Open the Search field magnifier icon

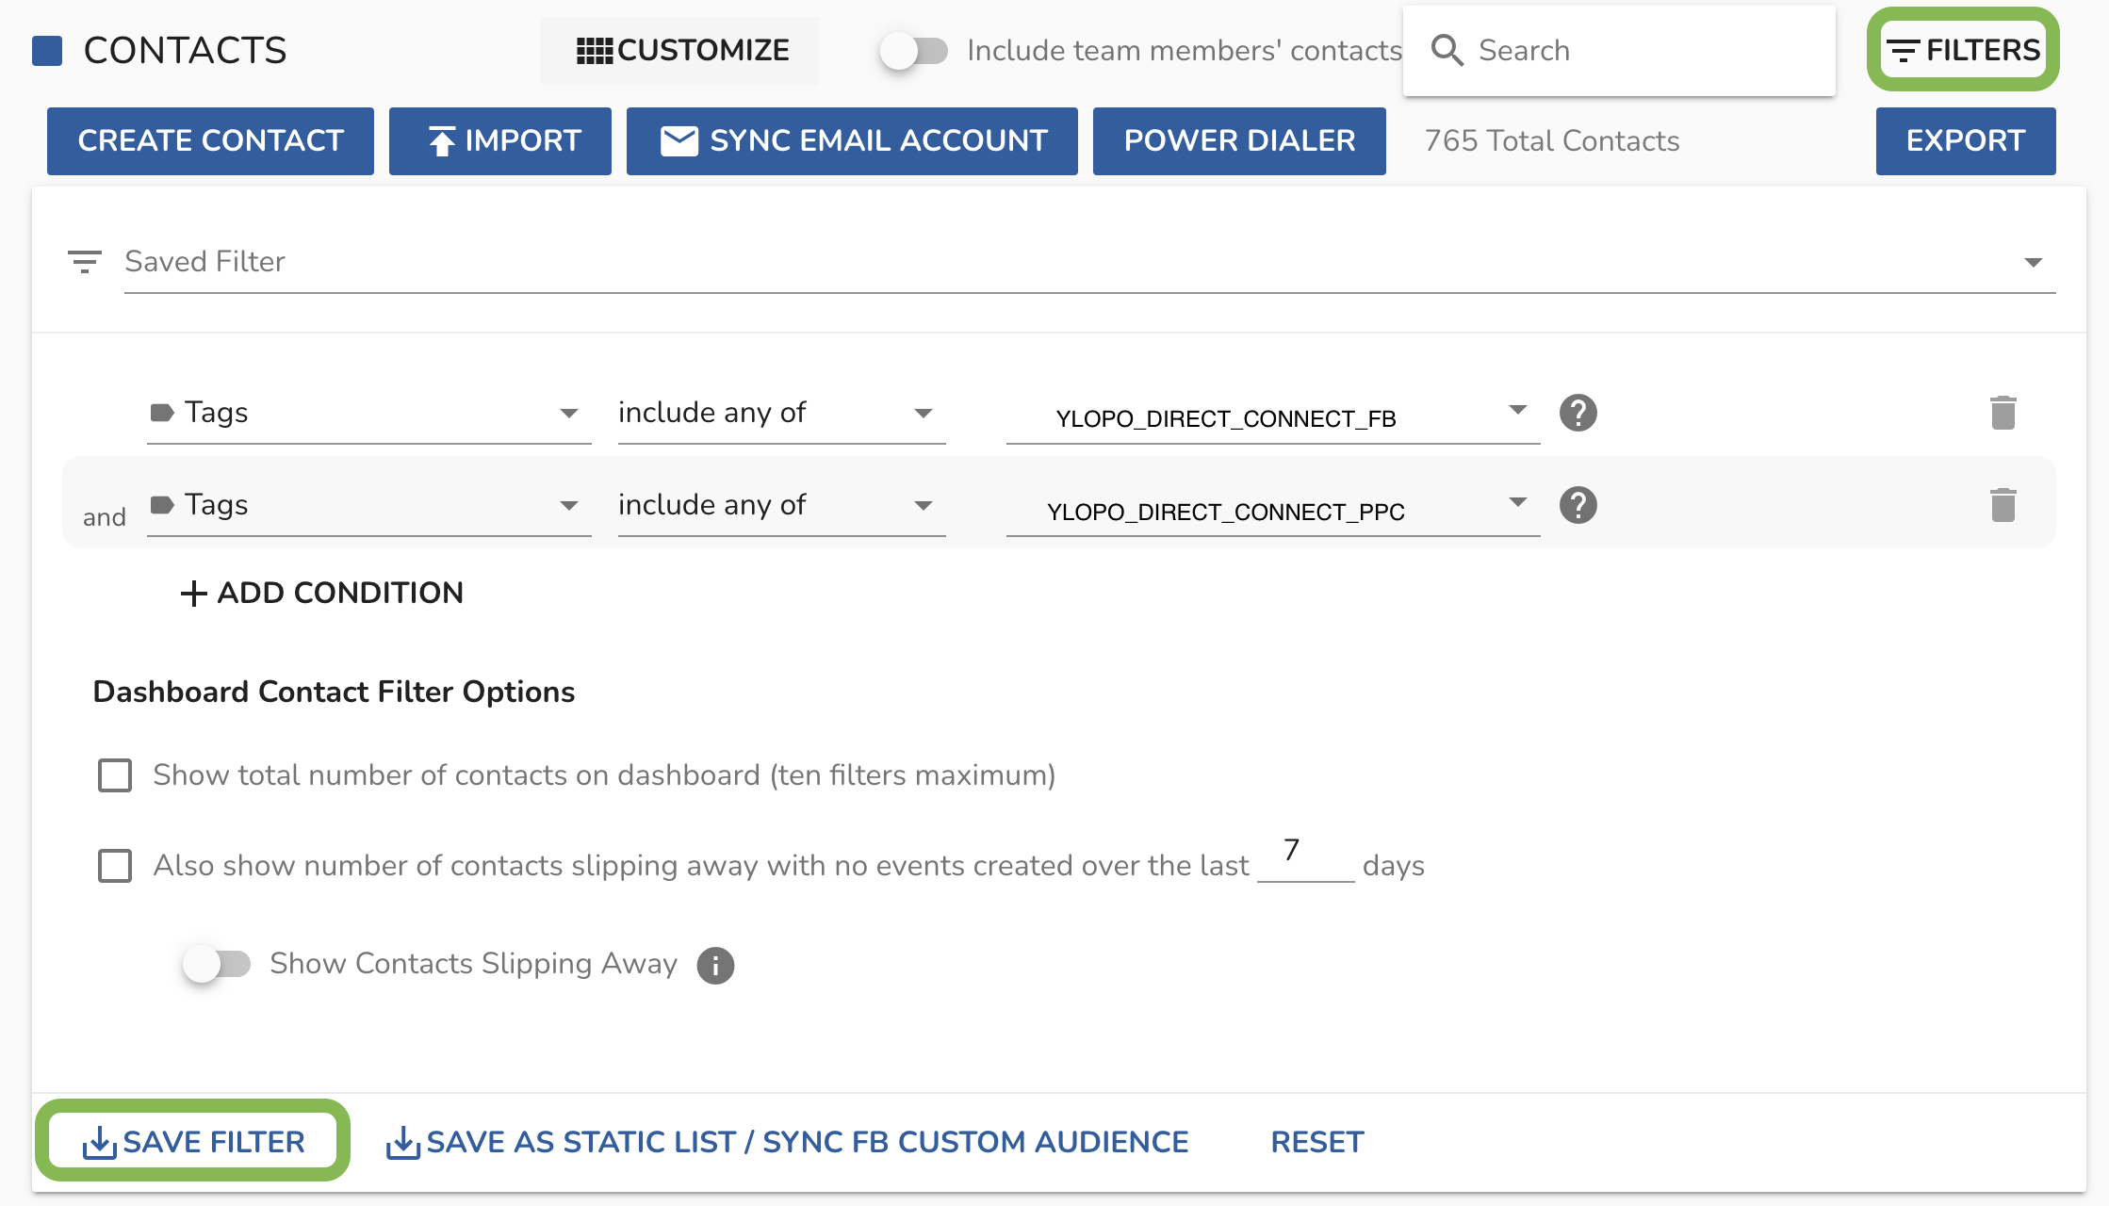pos(1448,50)
